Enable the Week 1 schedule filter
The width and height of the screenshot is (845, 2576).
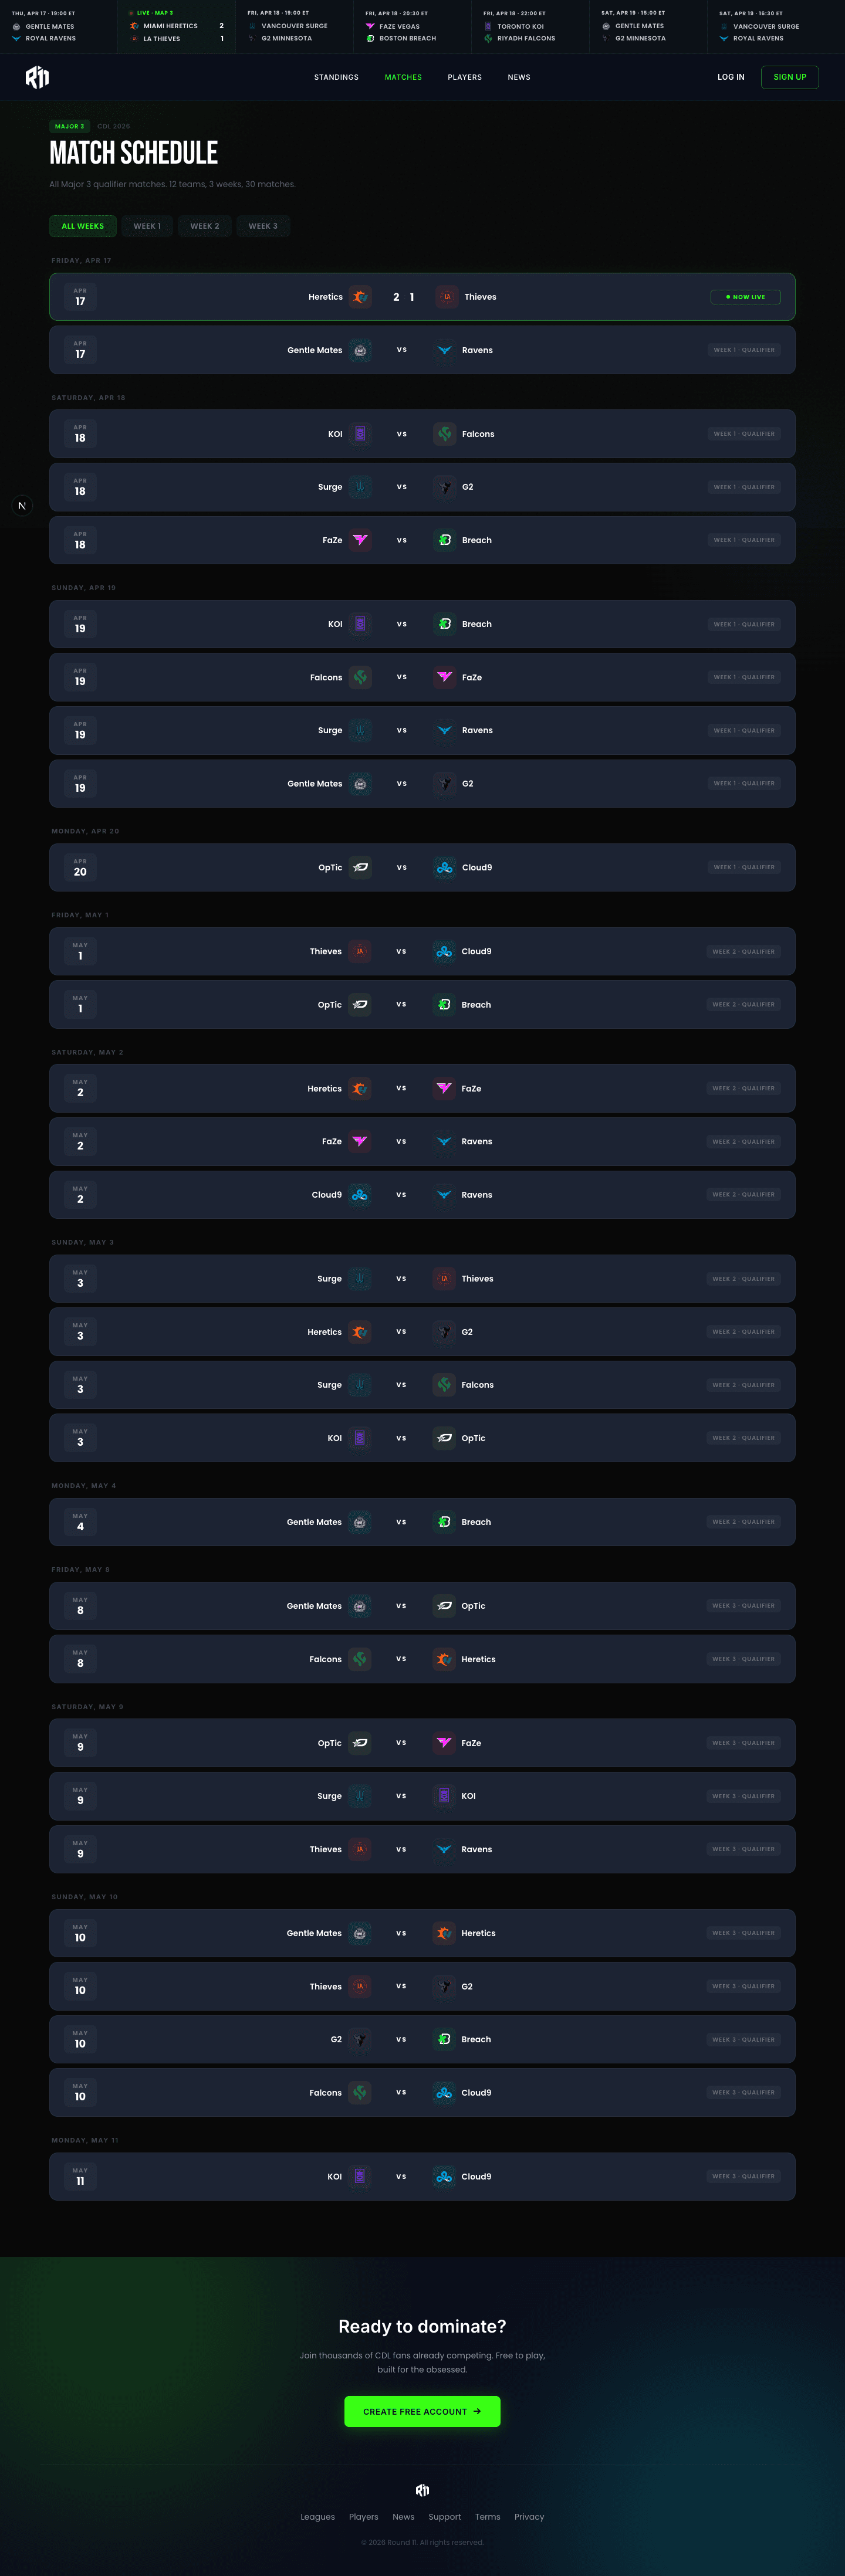point(148,226)
